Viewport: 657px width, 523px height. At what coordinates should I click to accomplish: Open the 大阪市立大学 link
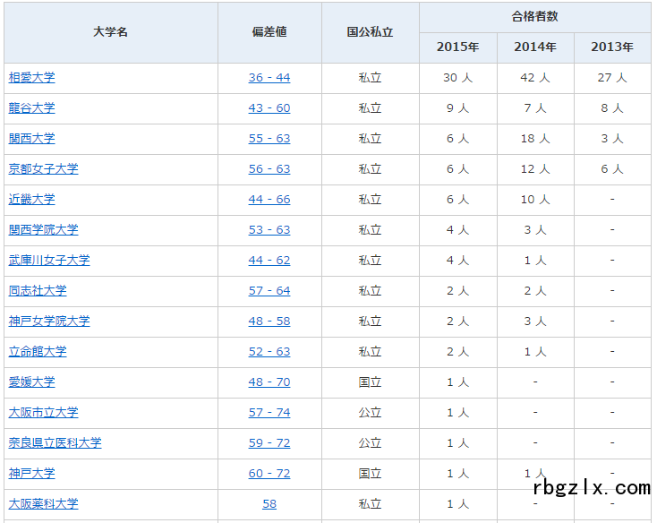44,412
